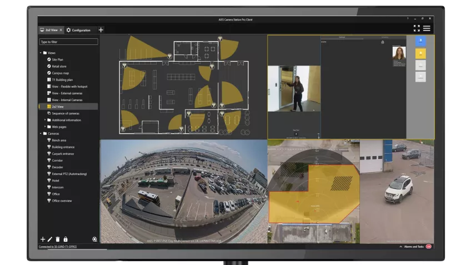Switch to the Configuration tab
The height and width of the screenshot is (265, 471).
click(78, 30)
